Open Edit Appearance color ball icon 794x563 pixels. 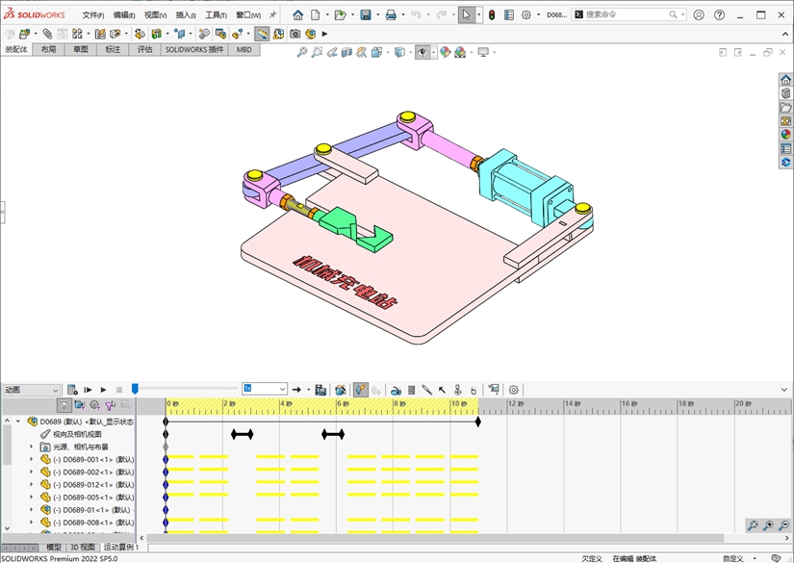point(445,52)
